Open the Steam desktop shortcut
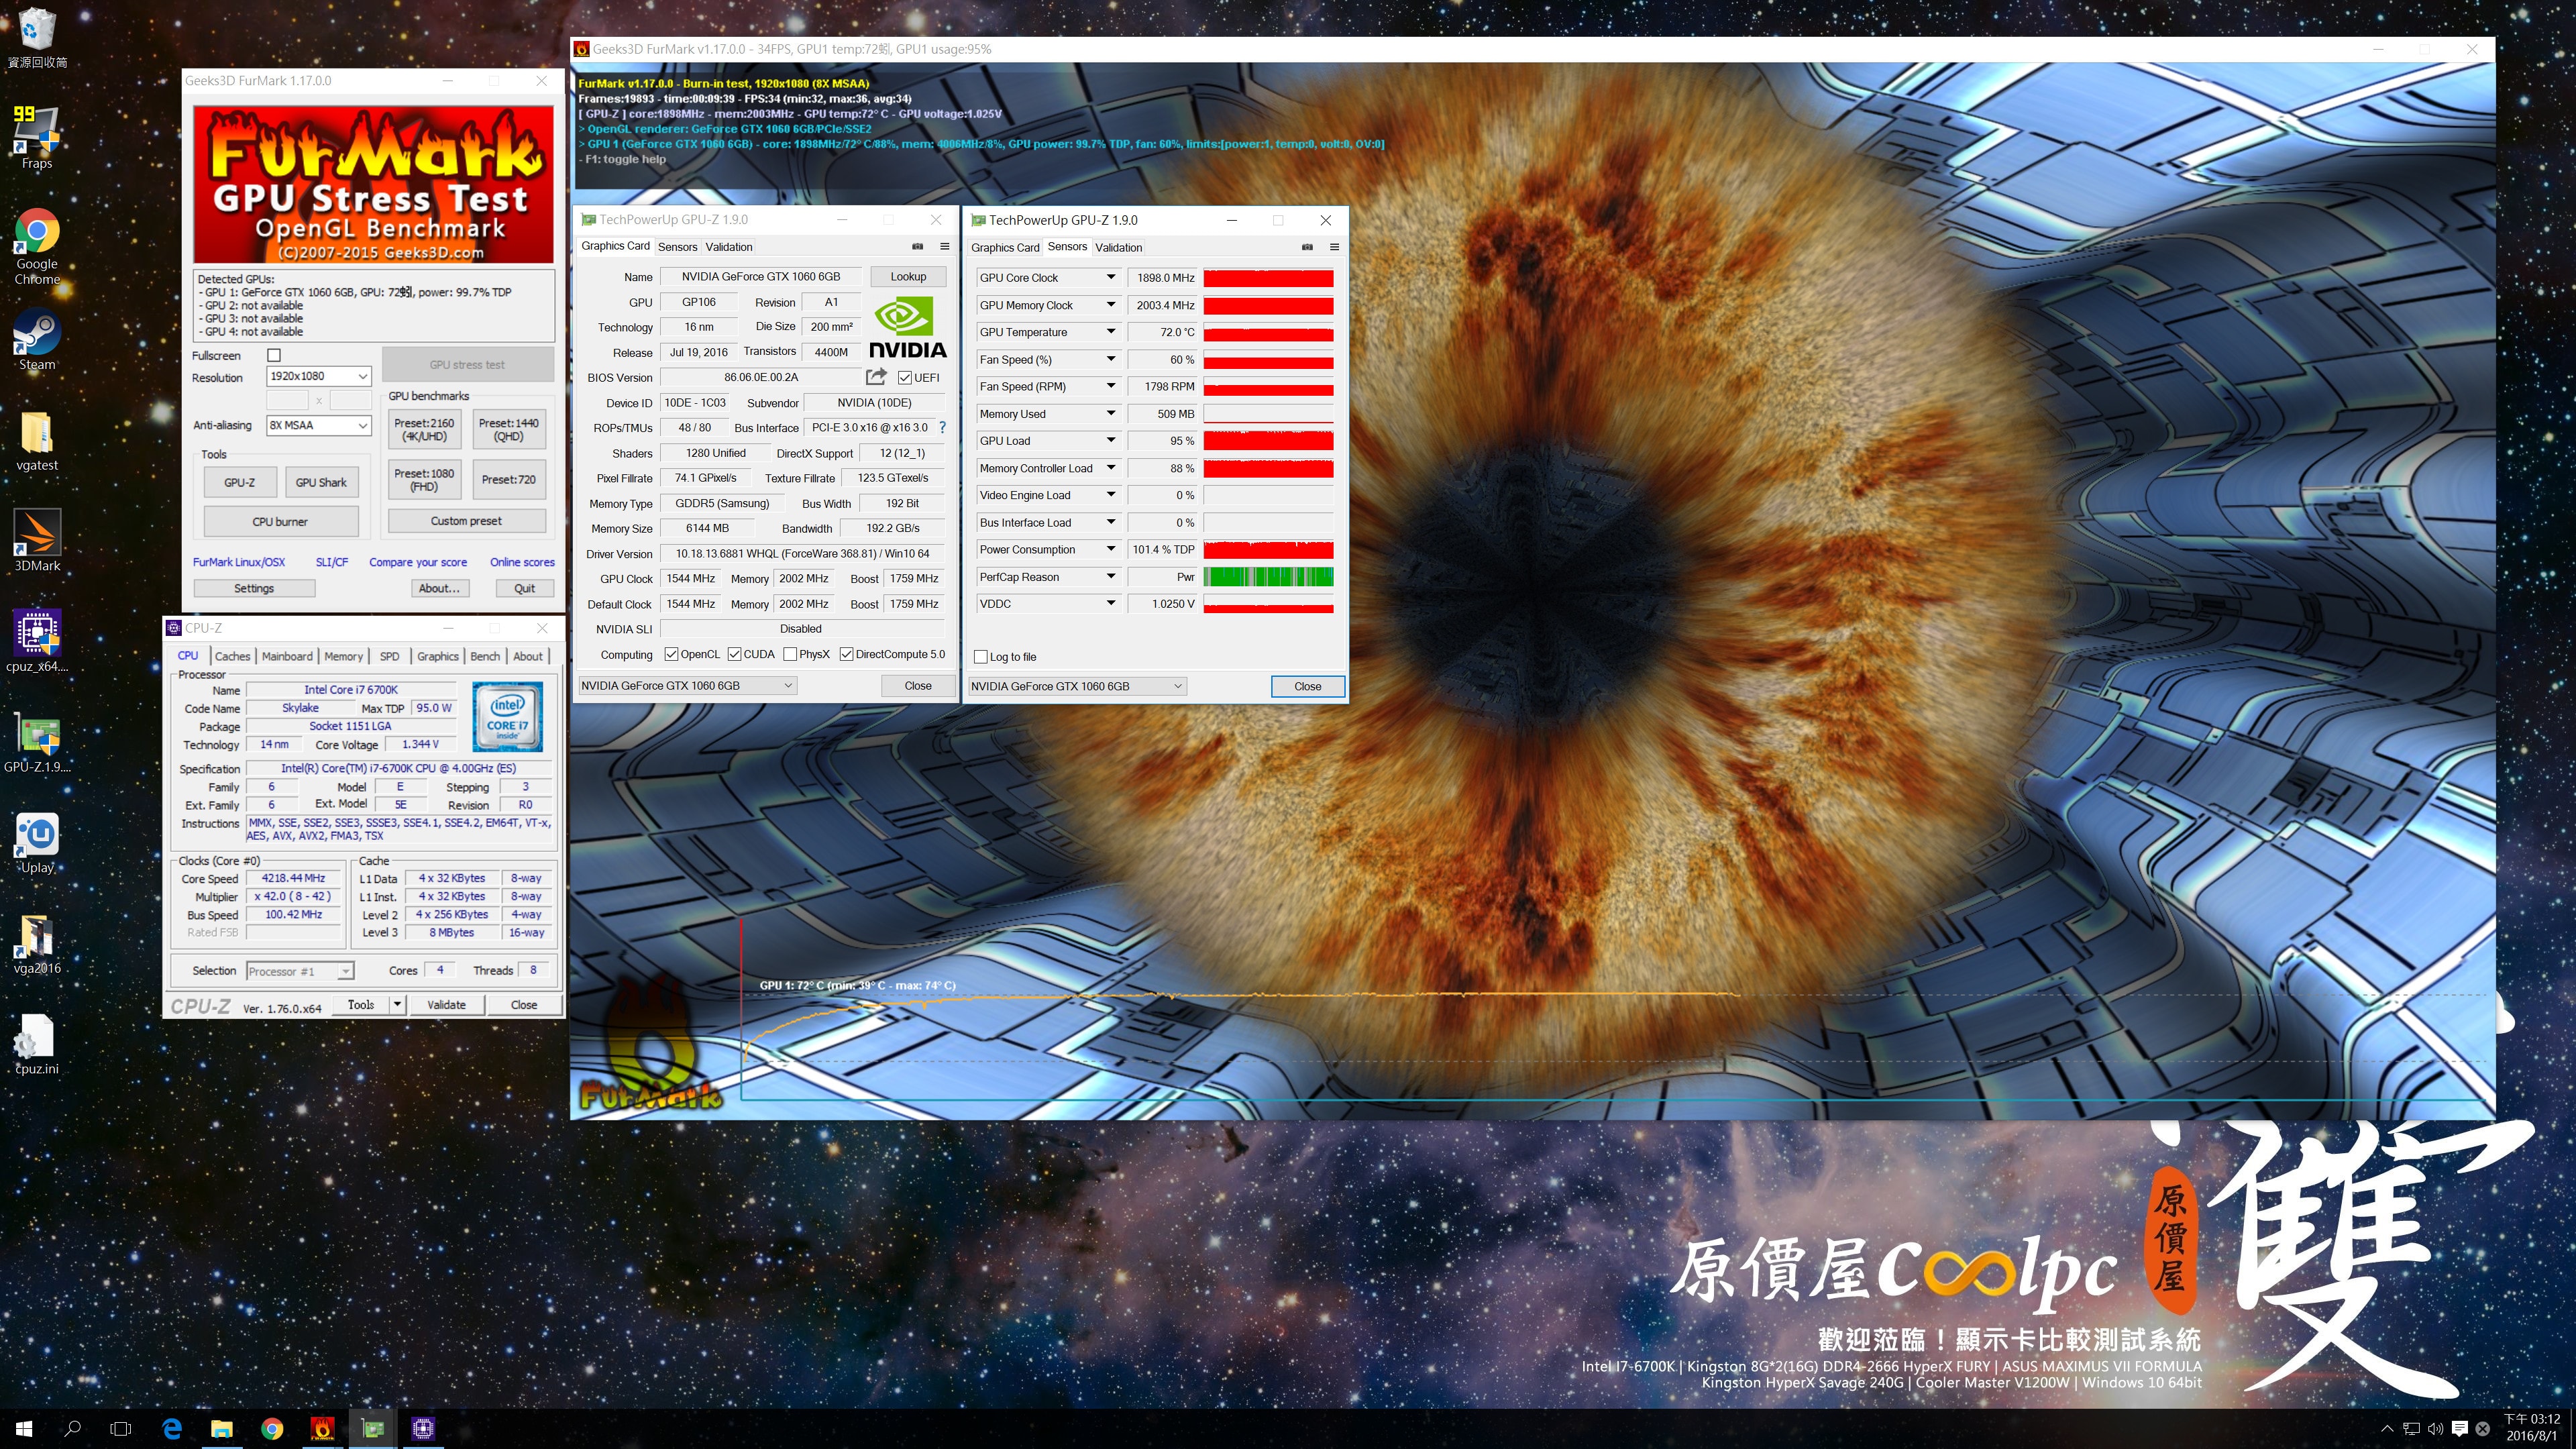This screenshot has width=2576, height=1449. [x=37, y=340]
